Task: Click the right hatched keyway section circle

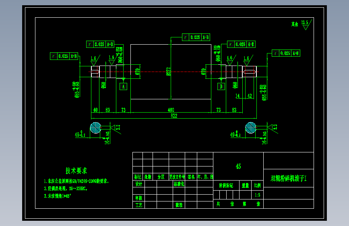Action: click(x=251, y=128)
